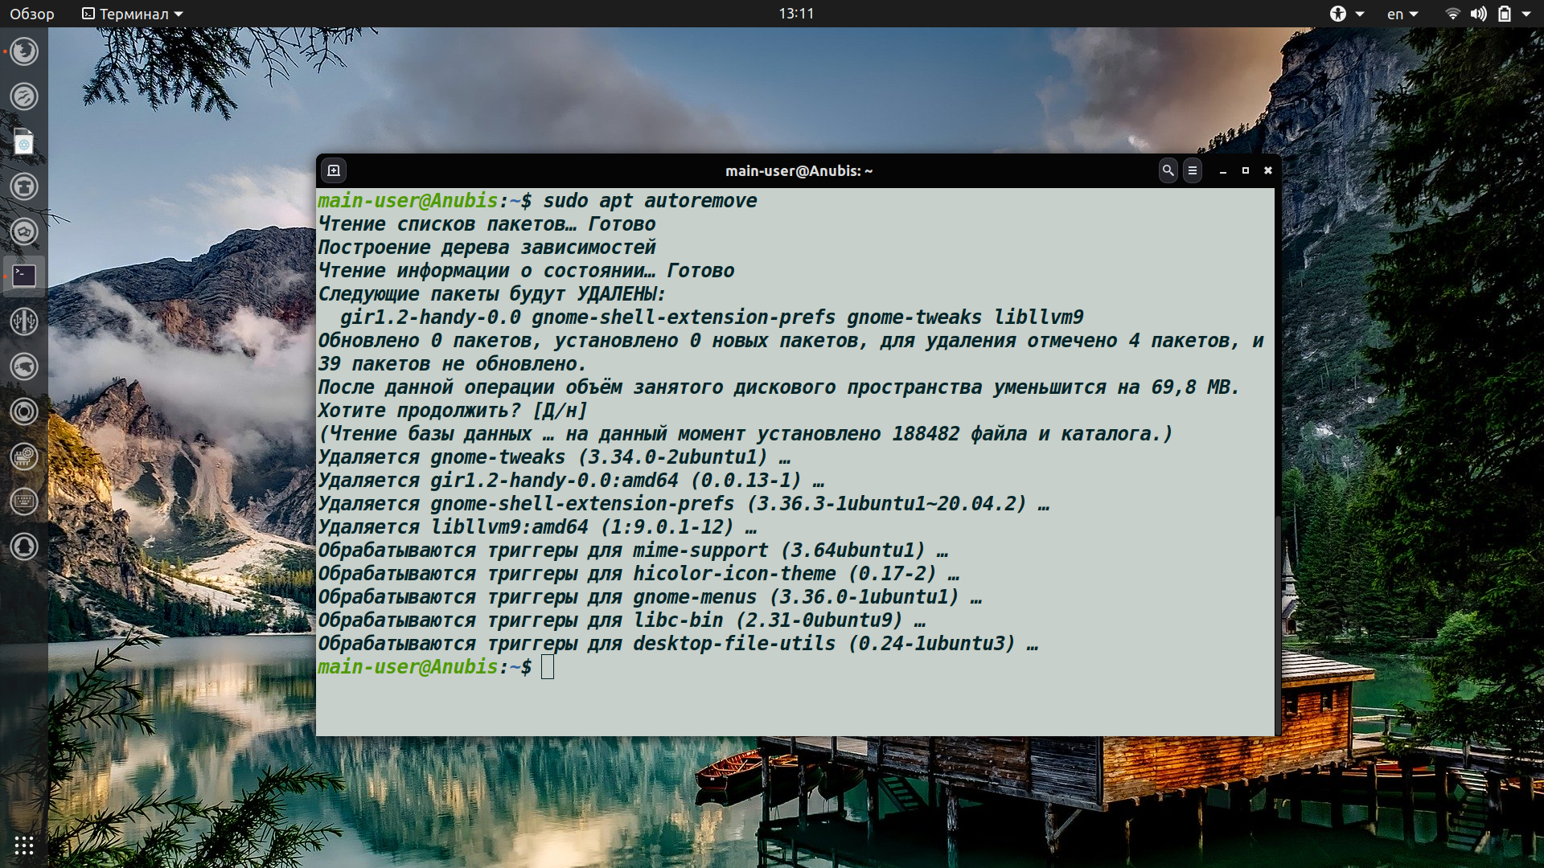Open Activities overview (Обзор)
This screenshot has width=1544, height=868.
(x=32, y=14)
